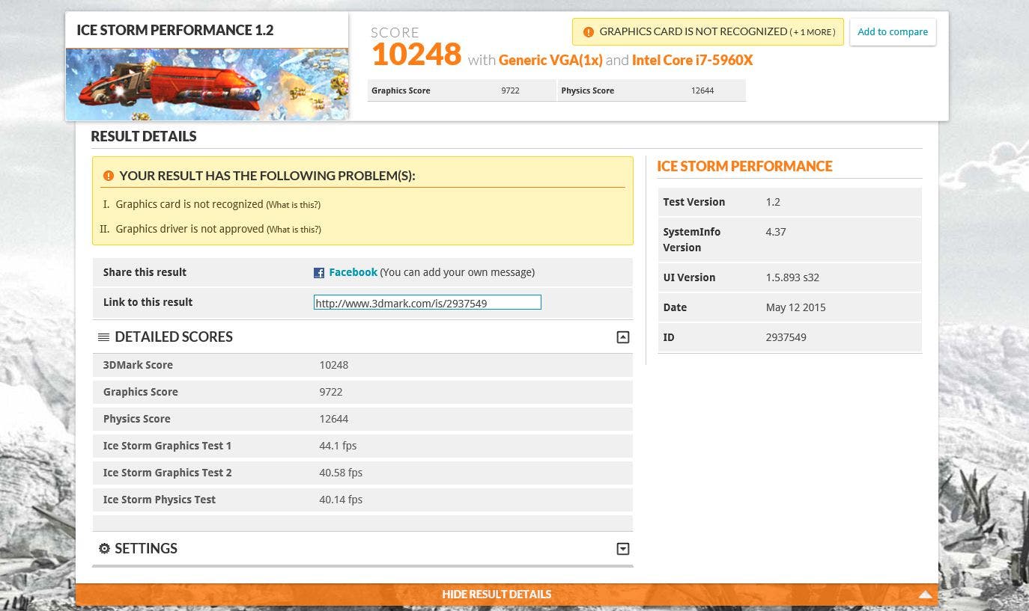Click the 3DMark Score row
The height and width of the screenshot is (611, 1029).
[x=362, y=365]
